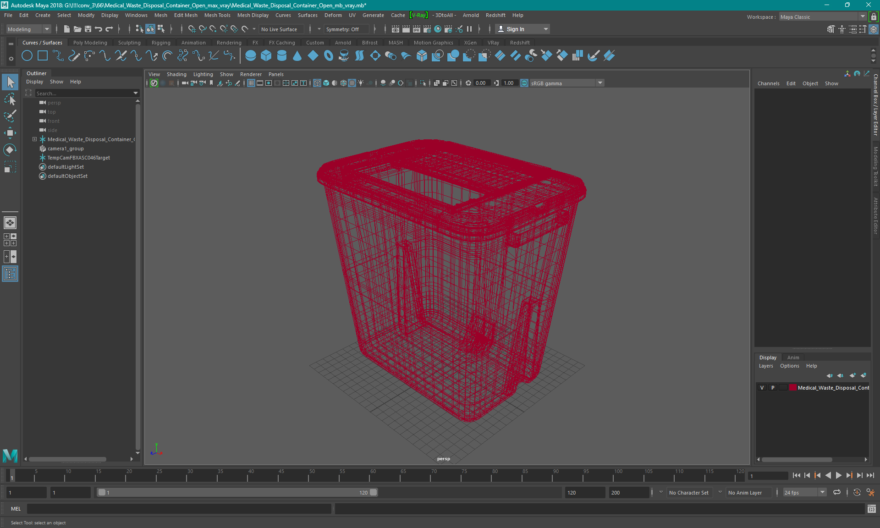The width and height of the screenshot is (880, 528).
Task: Click the NURBS Square shelf icon
Action: point(43,56)
